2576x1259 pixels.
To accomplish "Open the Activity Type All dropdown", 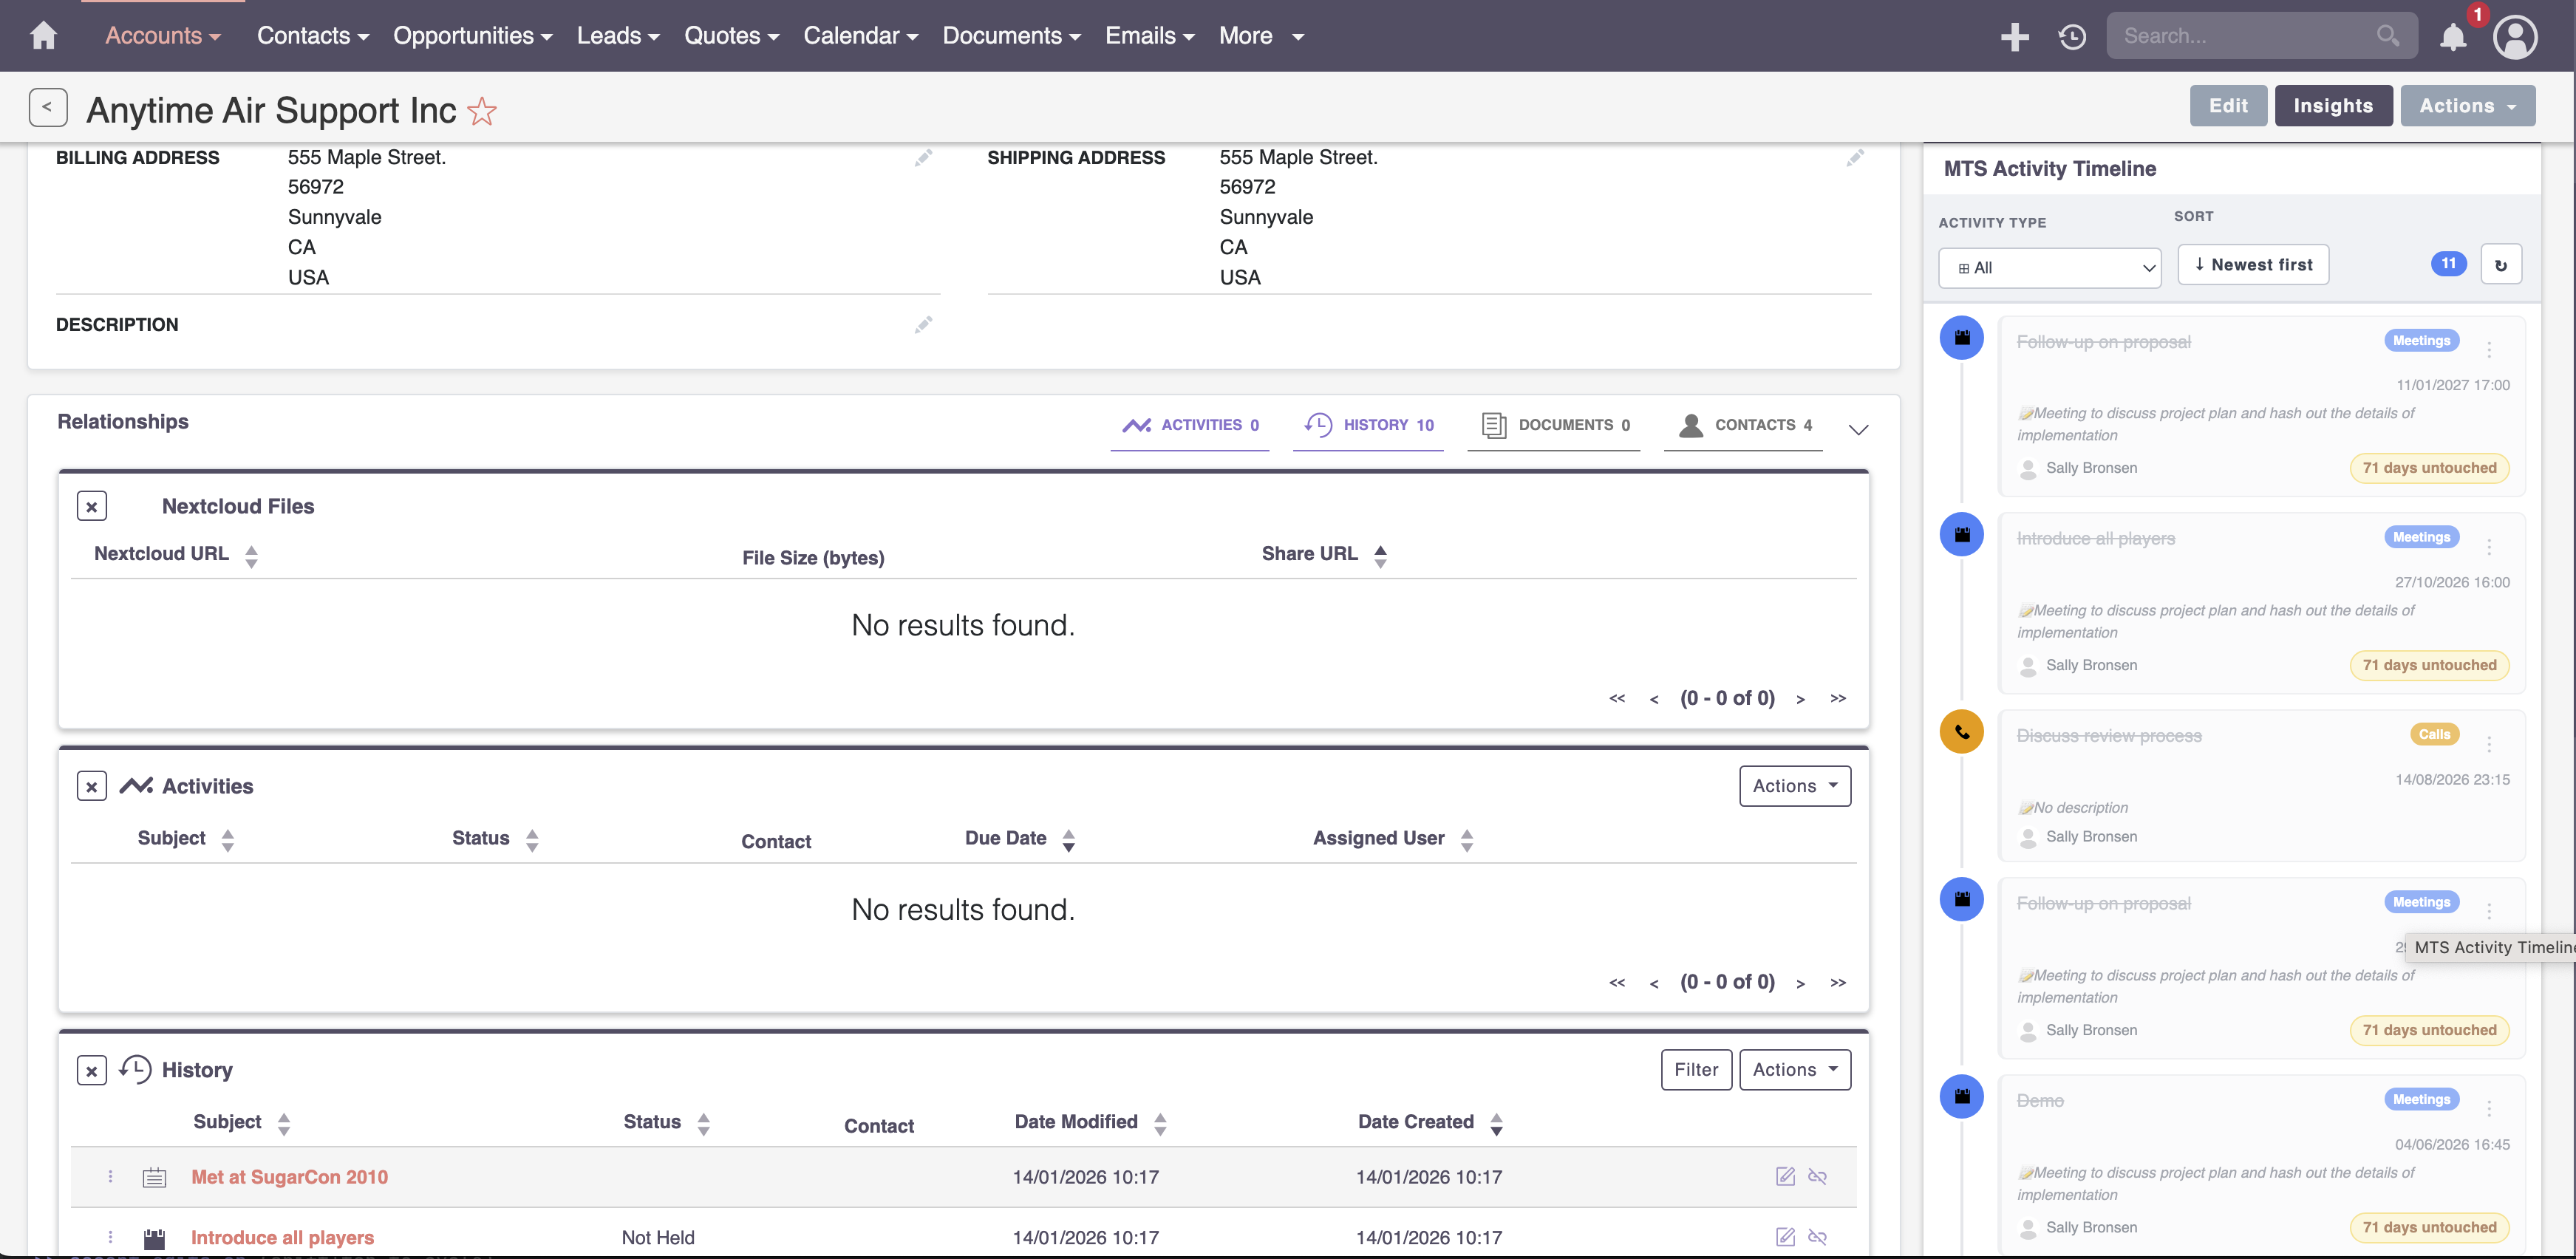I will (x=2049, y=268).
